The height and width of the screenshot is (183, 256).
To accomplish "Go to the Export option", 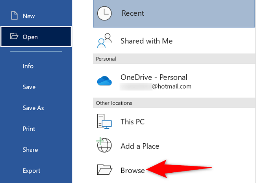I will (x=32, y=170).
